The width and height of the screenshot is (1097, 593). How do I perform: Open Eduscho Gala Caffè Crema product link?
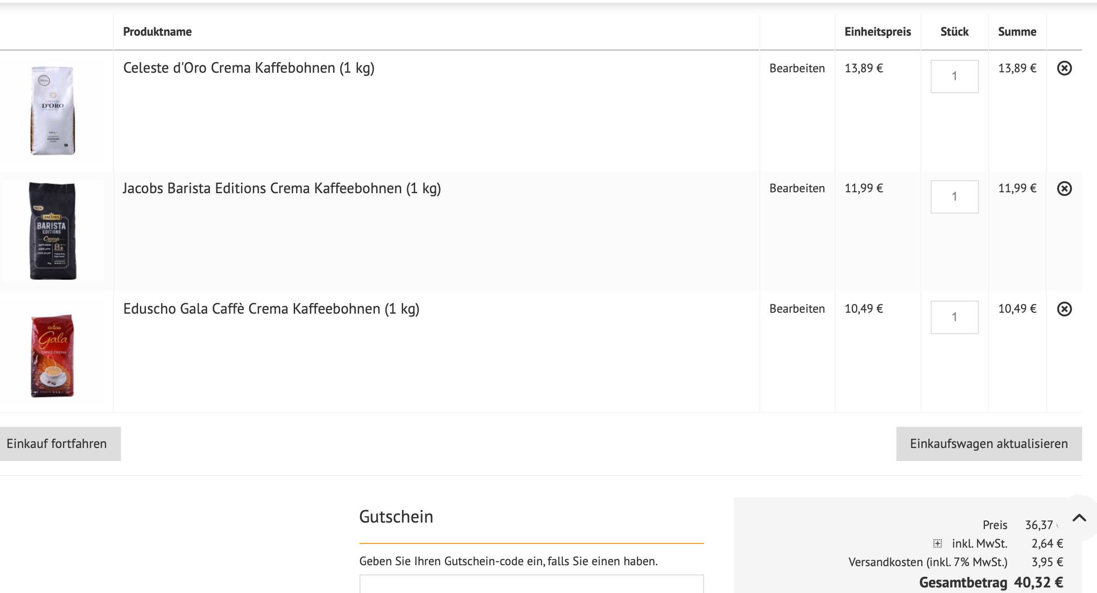(x=271, y=309)
